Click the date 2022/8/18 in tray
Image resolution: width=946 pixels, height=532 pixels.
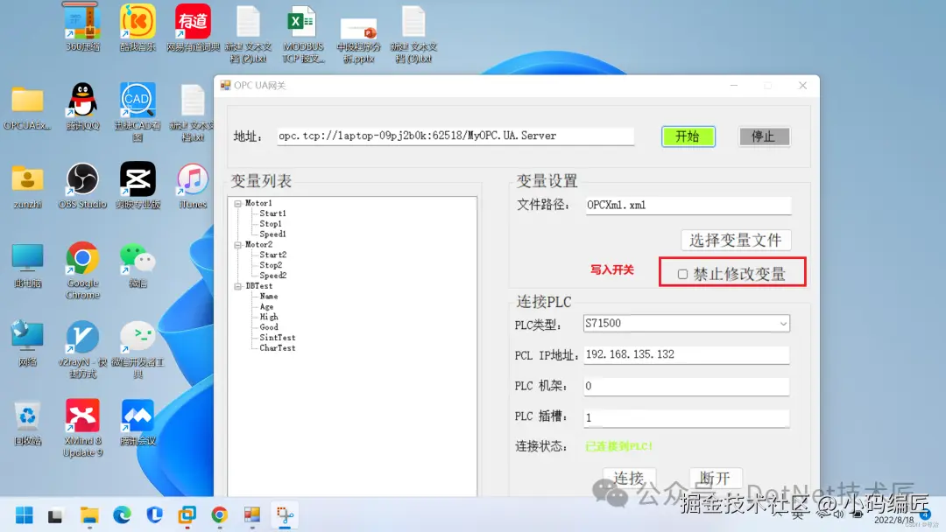tap(893, 521)
